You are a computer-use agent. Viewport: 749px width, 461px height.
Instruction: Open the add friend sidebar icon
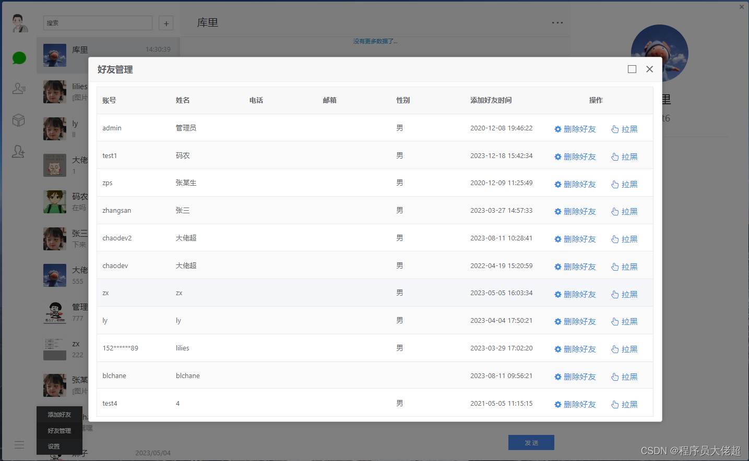[19, 152]
